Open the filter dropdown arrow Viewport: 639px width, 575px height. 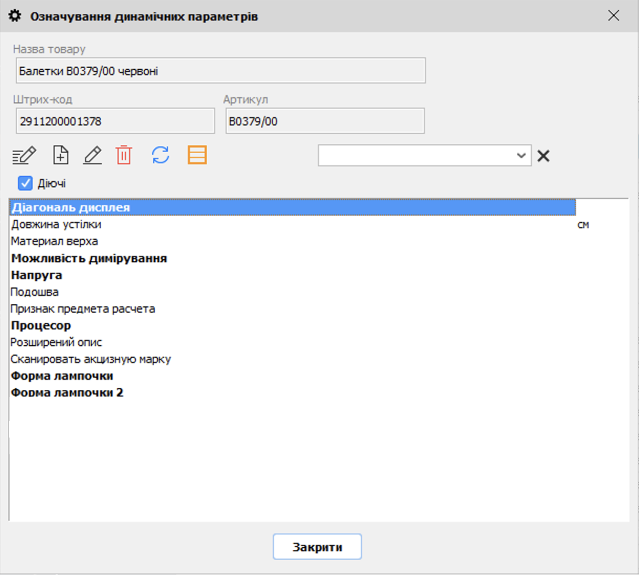tap(521, 156)
